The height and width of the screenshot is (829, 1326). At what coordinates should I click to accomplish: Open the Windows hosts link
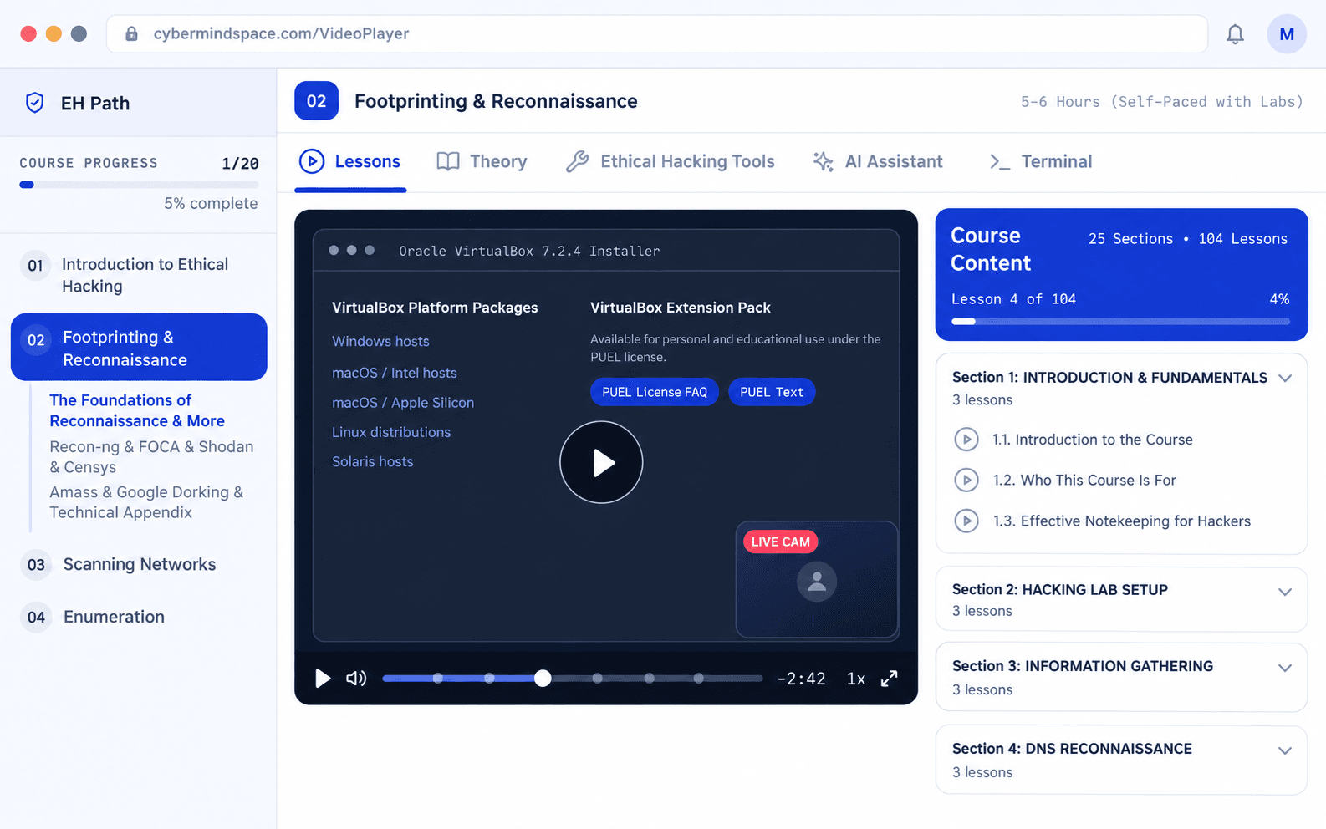point(380,341)
